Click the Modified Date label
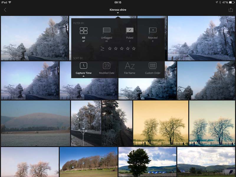The image size is (236, 177). pos(106,73)
